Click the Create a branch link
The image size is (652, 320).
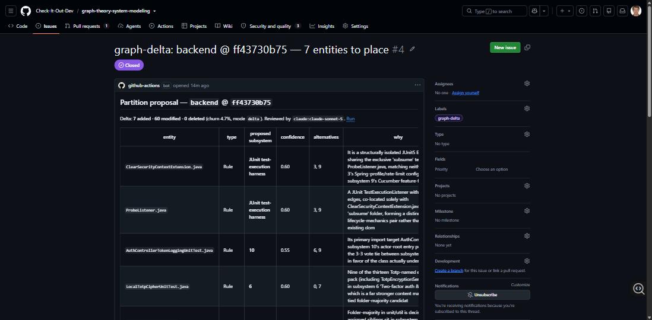point(449,271)
